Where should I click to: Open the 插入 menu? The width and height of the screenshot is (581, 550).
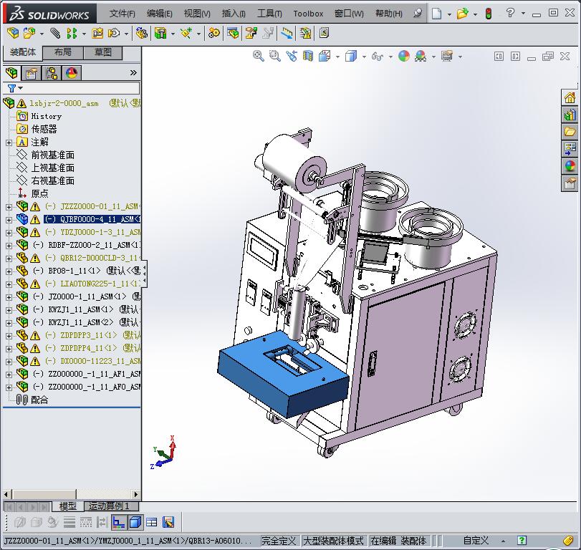coord(234,14)
